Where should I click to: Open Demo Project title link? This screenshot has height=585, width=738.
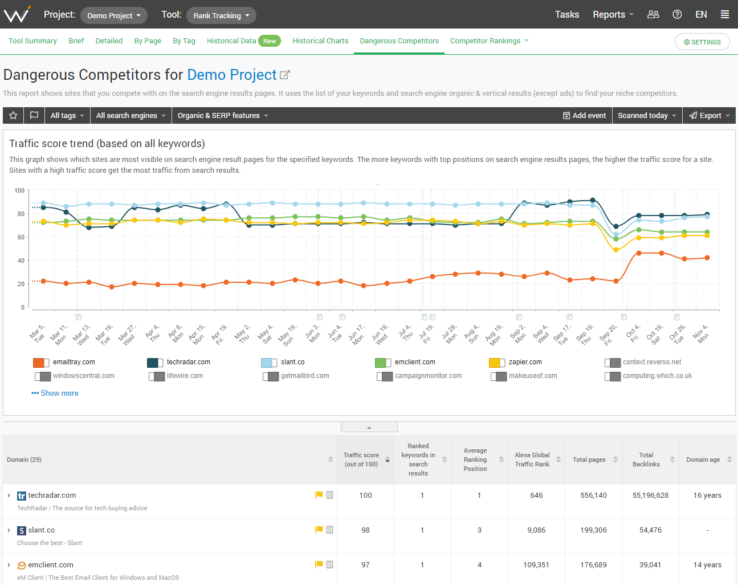[232, 75]
